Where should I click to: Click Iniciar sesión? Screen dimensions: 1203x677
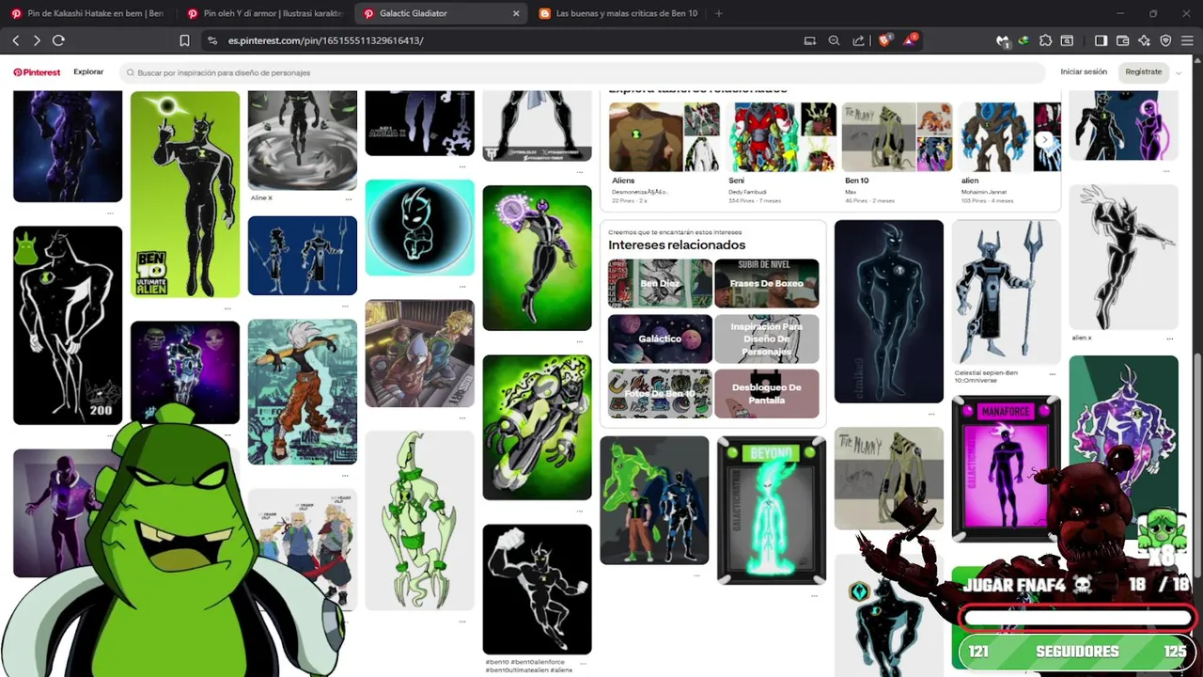click(1084, 72)
